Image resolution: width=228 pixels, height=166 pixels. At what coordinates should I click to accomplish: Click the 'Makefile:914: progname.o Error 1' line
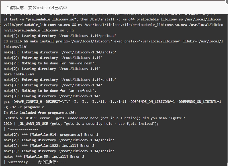[x=51, y=135]
